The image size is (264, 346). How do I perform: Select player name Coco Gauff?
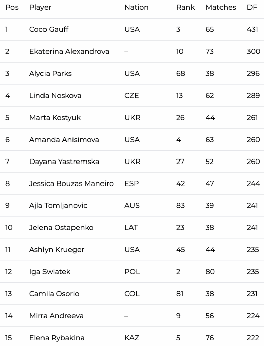click(x=49, y=29)
